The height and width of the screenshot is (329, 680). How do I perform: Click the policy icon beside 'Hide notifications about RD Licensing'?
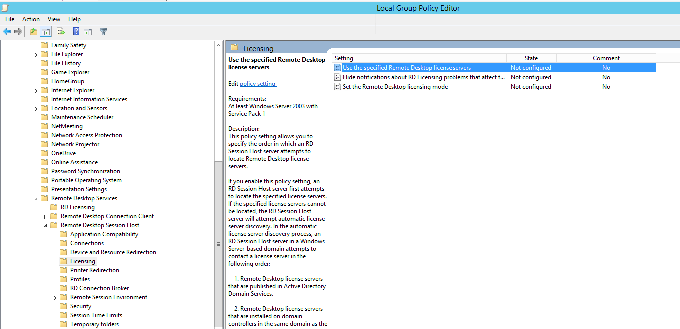[x=338, y=77]
